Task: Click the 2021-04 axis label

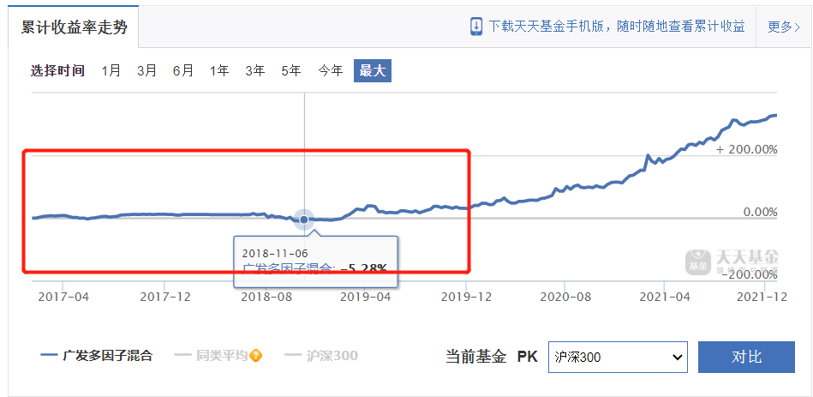Action: (x=665, y=297)
